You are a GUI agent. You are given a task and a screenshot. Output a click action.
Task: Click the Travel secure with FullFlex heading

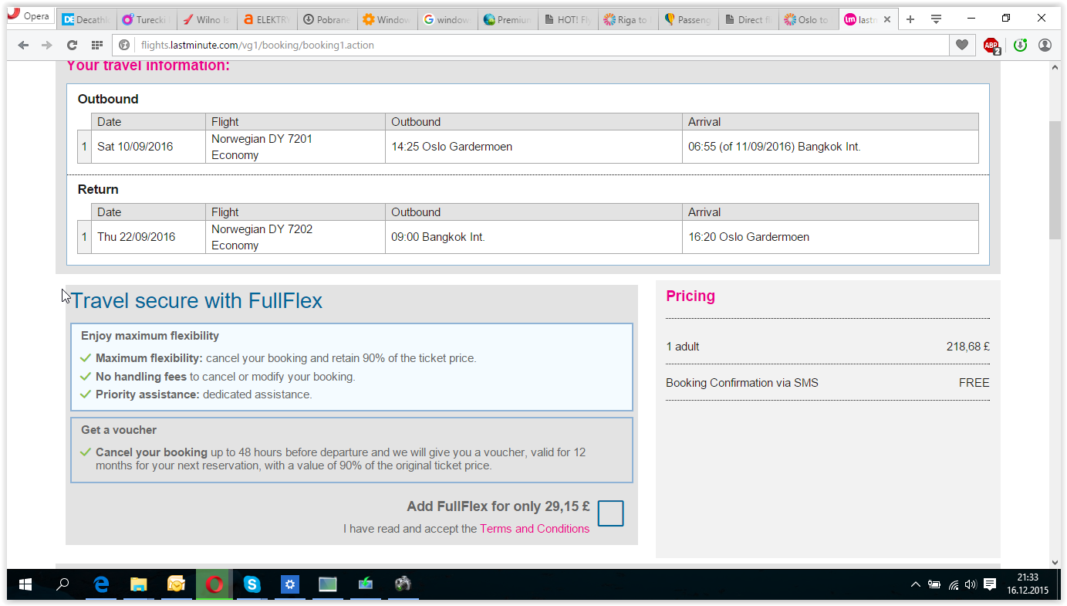click(x=197, y=301)
